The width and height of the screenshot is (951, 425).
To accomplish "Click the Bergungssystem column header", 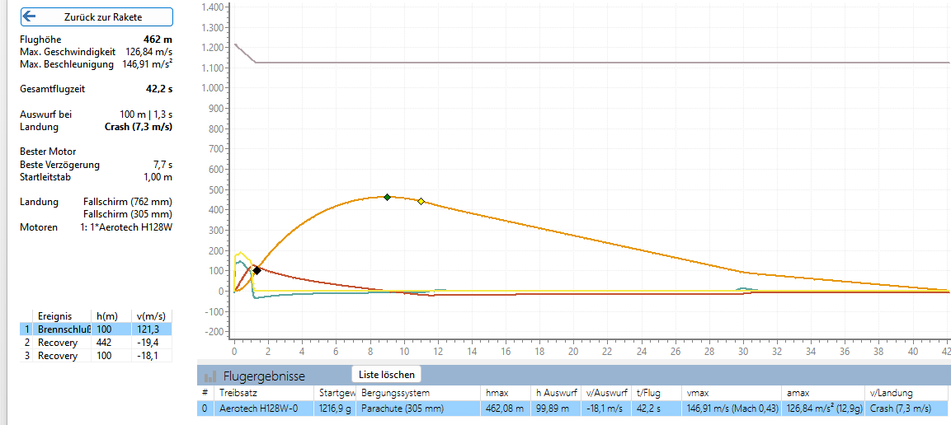I will click(389, 393).
